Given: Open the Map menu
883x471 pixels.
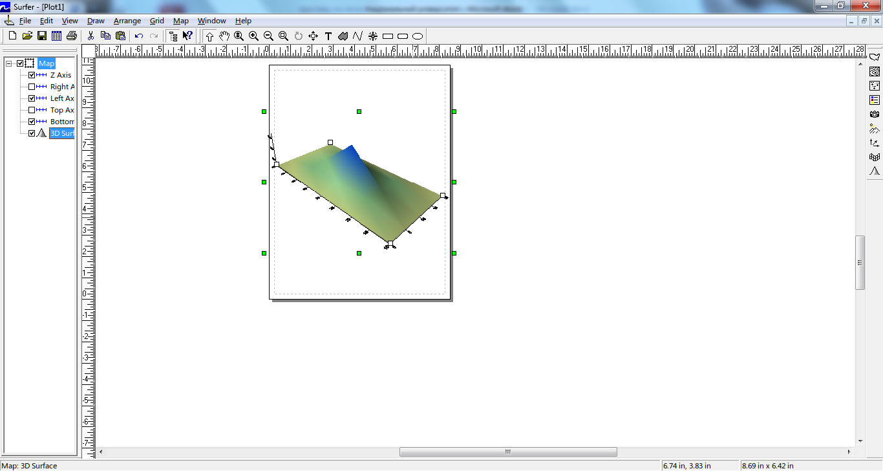Looking at the screenshot, I should pos(181,21).
